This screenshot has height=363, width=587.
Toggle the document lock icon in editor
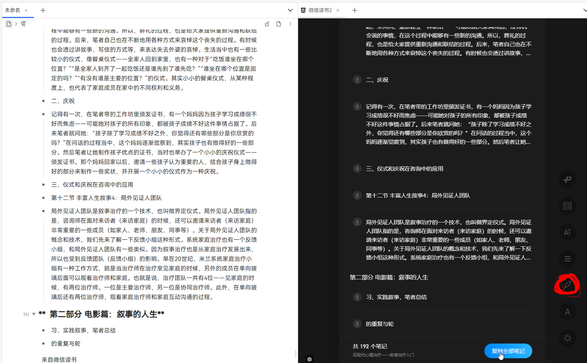(267, 24)
